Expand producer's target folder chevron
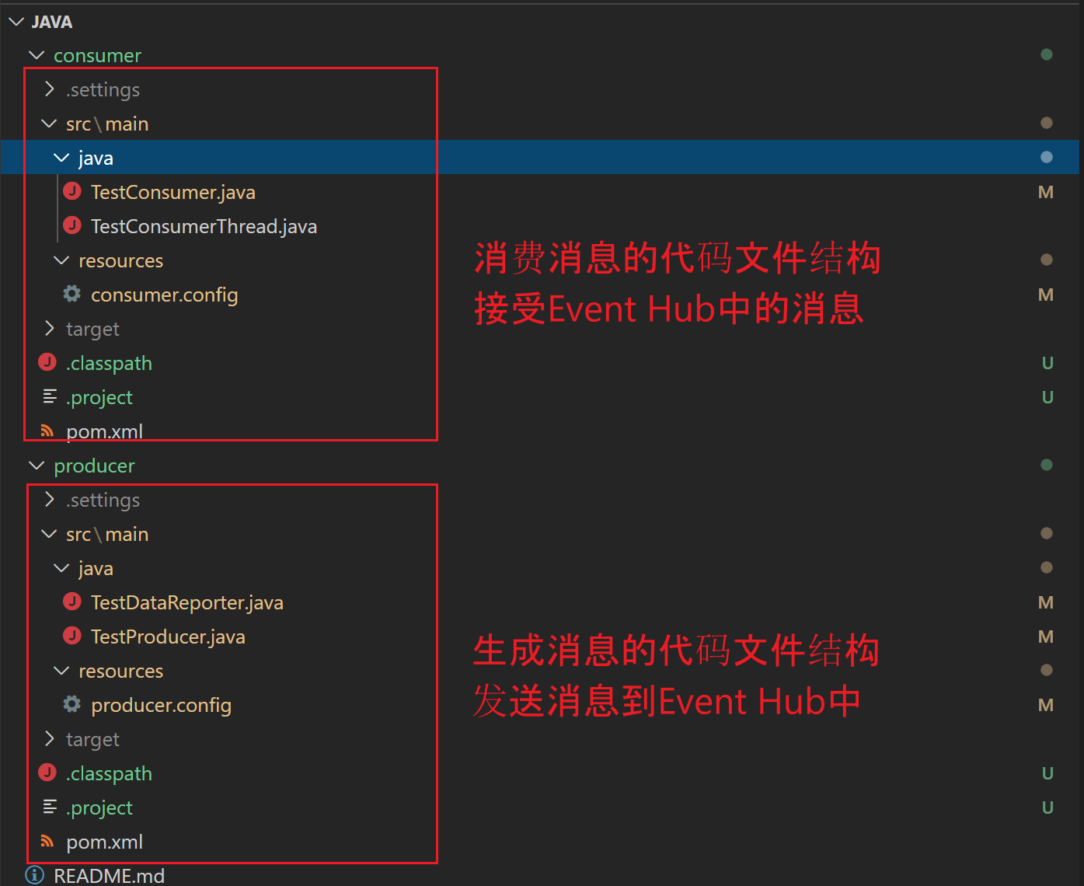Viewport: 1084px width, 886px height. [x=49, y=739]
